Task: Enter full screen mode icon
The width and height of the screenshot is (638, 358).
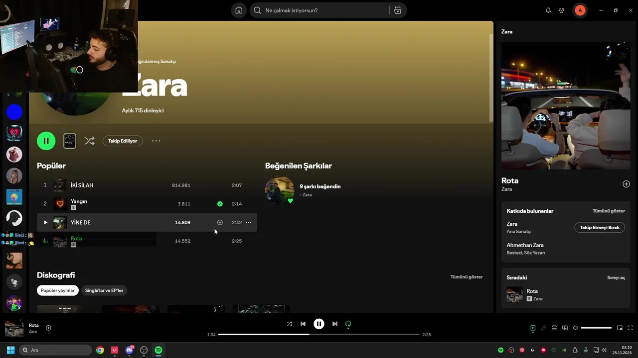Action: 630,328
